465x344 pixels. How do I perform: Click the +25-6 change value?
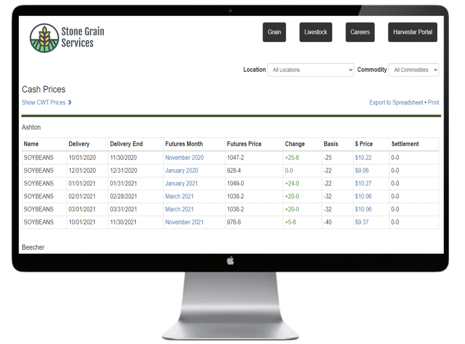tap(292, 157)
